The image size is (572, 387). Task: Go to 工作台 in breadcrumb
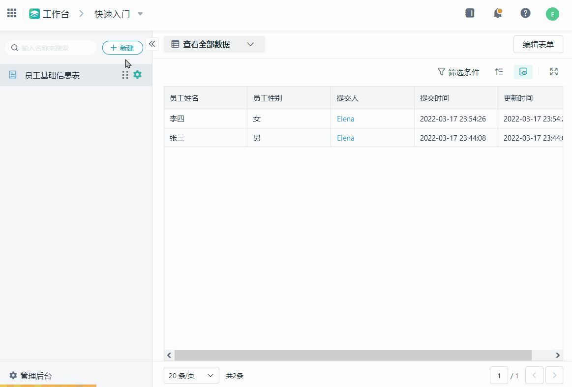pyautogui.click(x=56, y=14)
